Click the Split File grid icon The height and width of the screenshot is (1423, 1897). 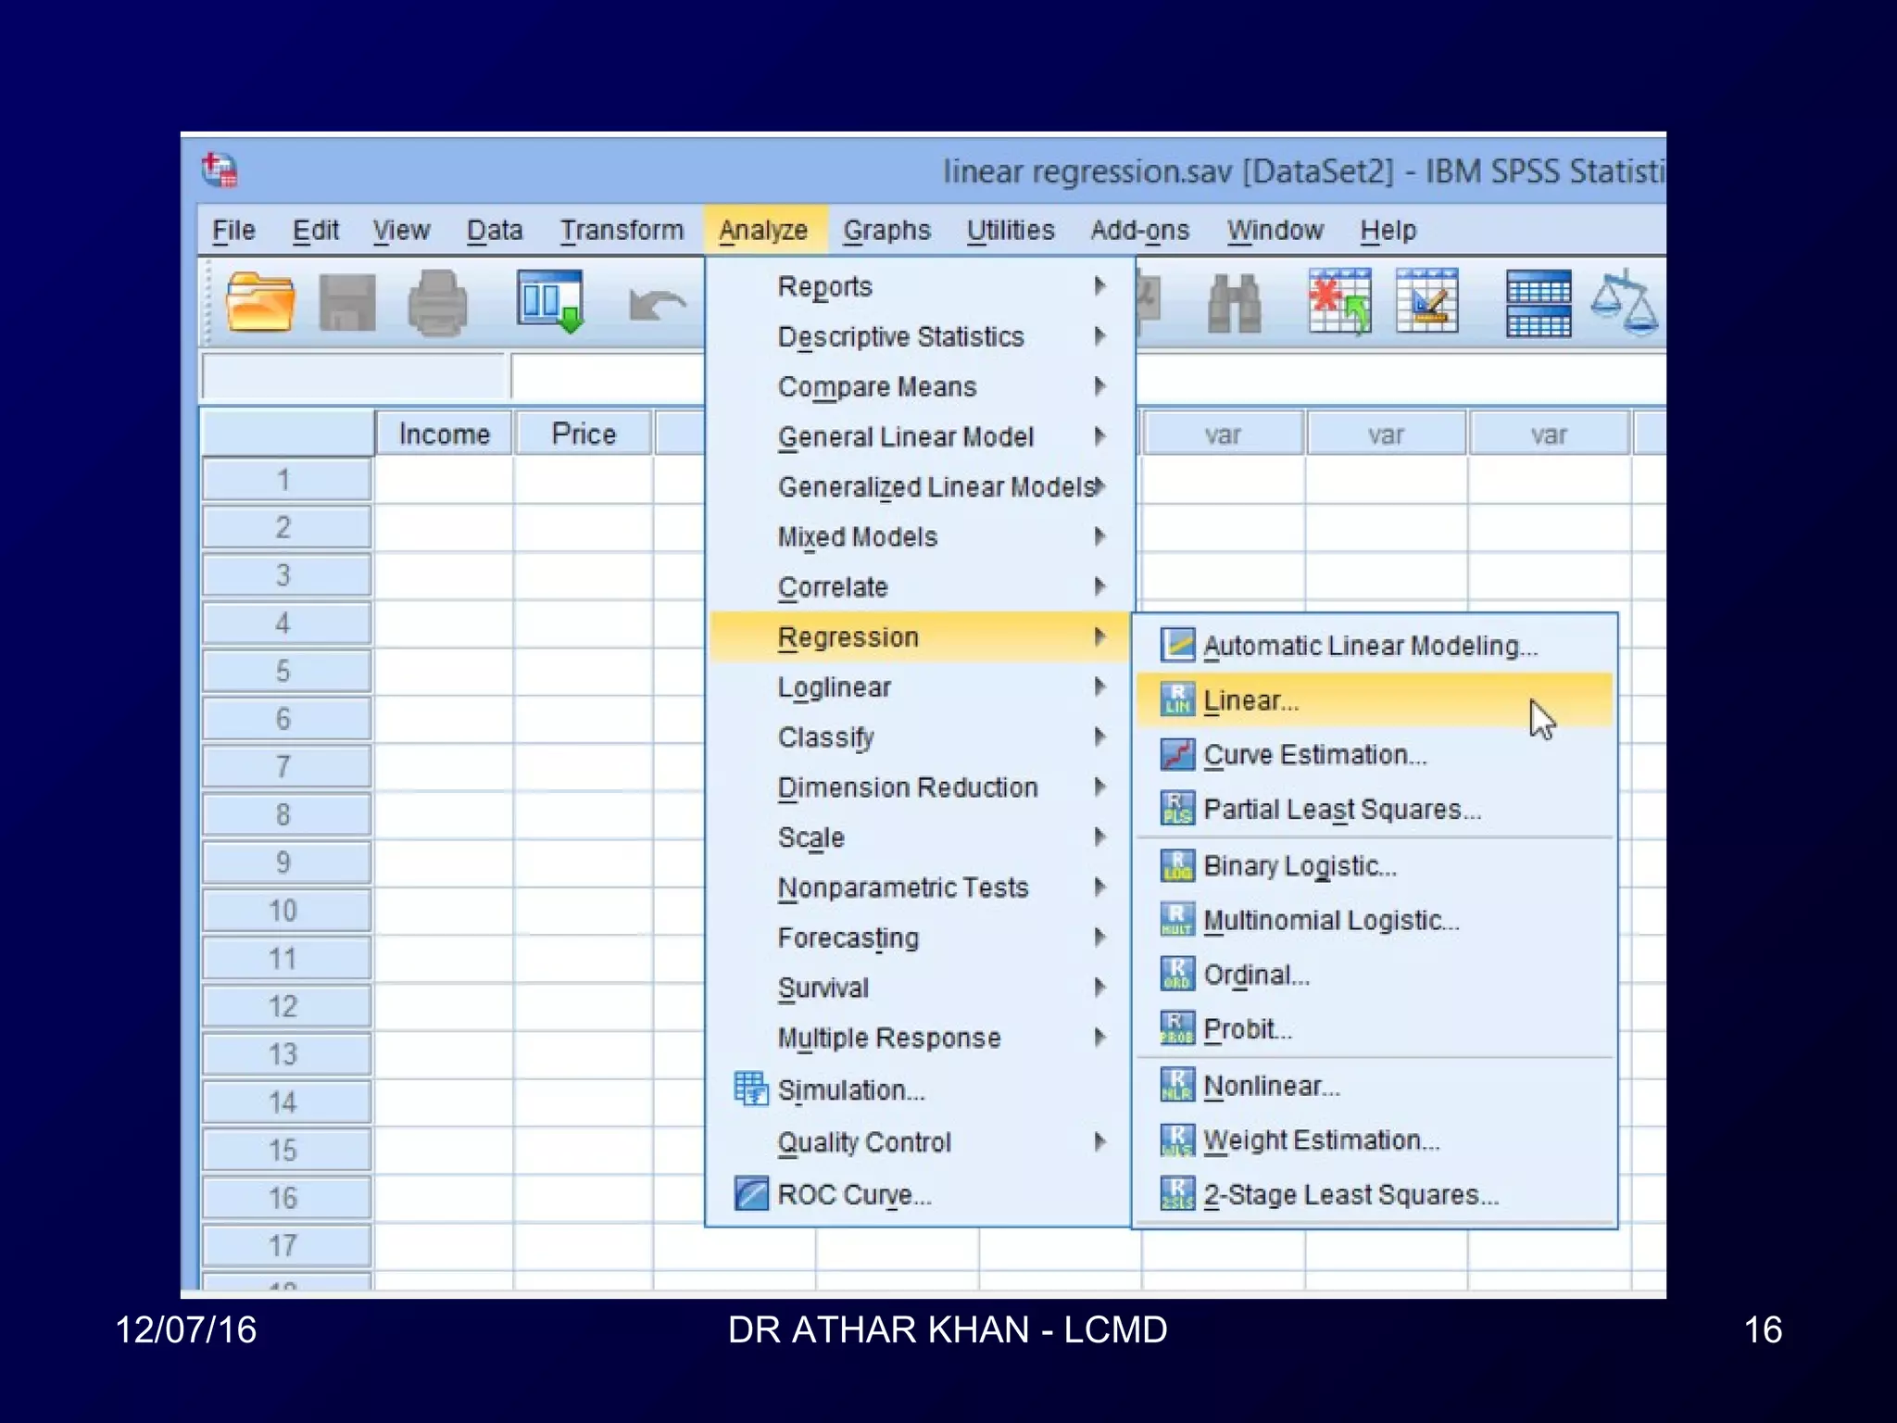pos(1538,302)
